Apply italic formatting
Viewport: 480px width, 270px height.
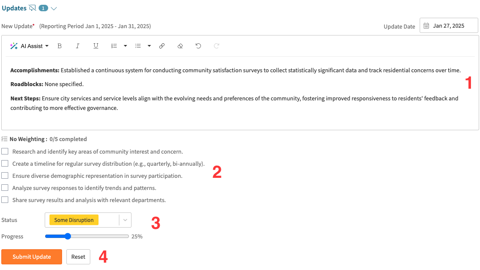click(x=78, y=46)
